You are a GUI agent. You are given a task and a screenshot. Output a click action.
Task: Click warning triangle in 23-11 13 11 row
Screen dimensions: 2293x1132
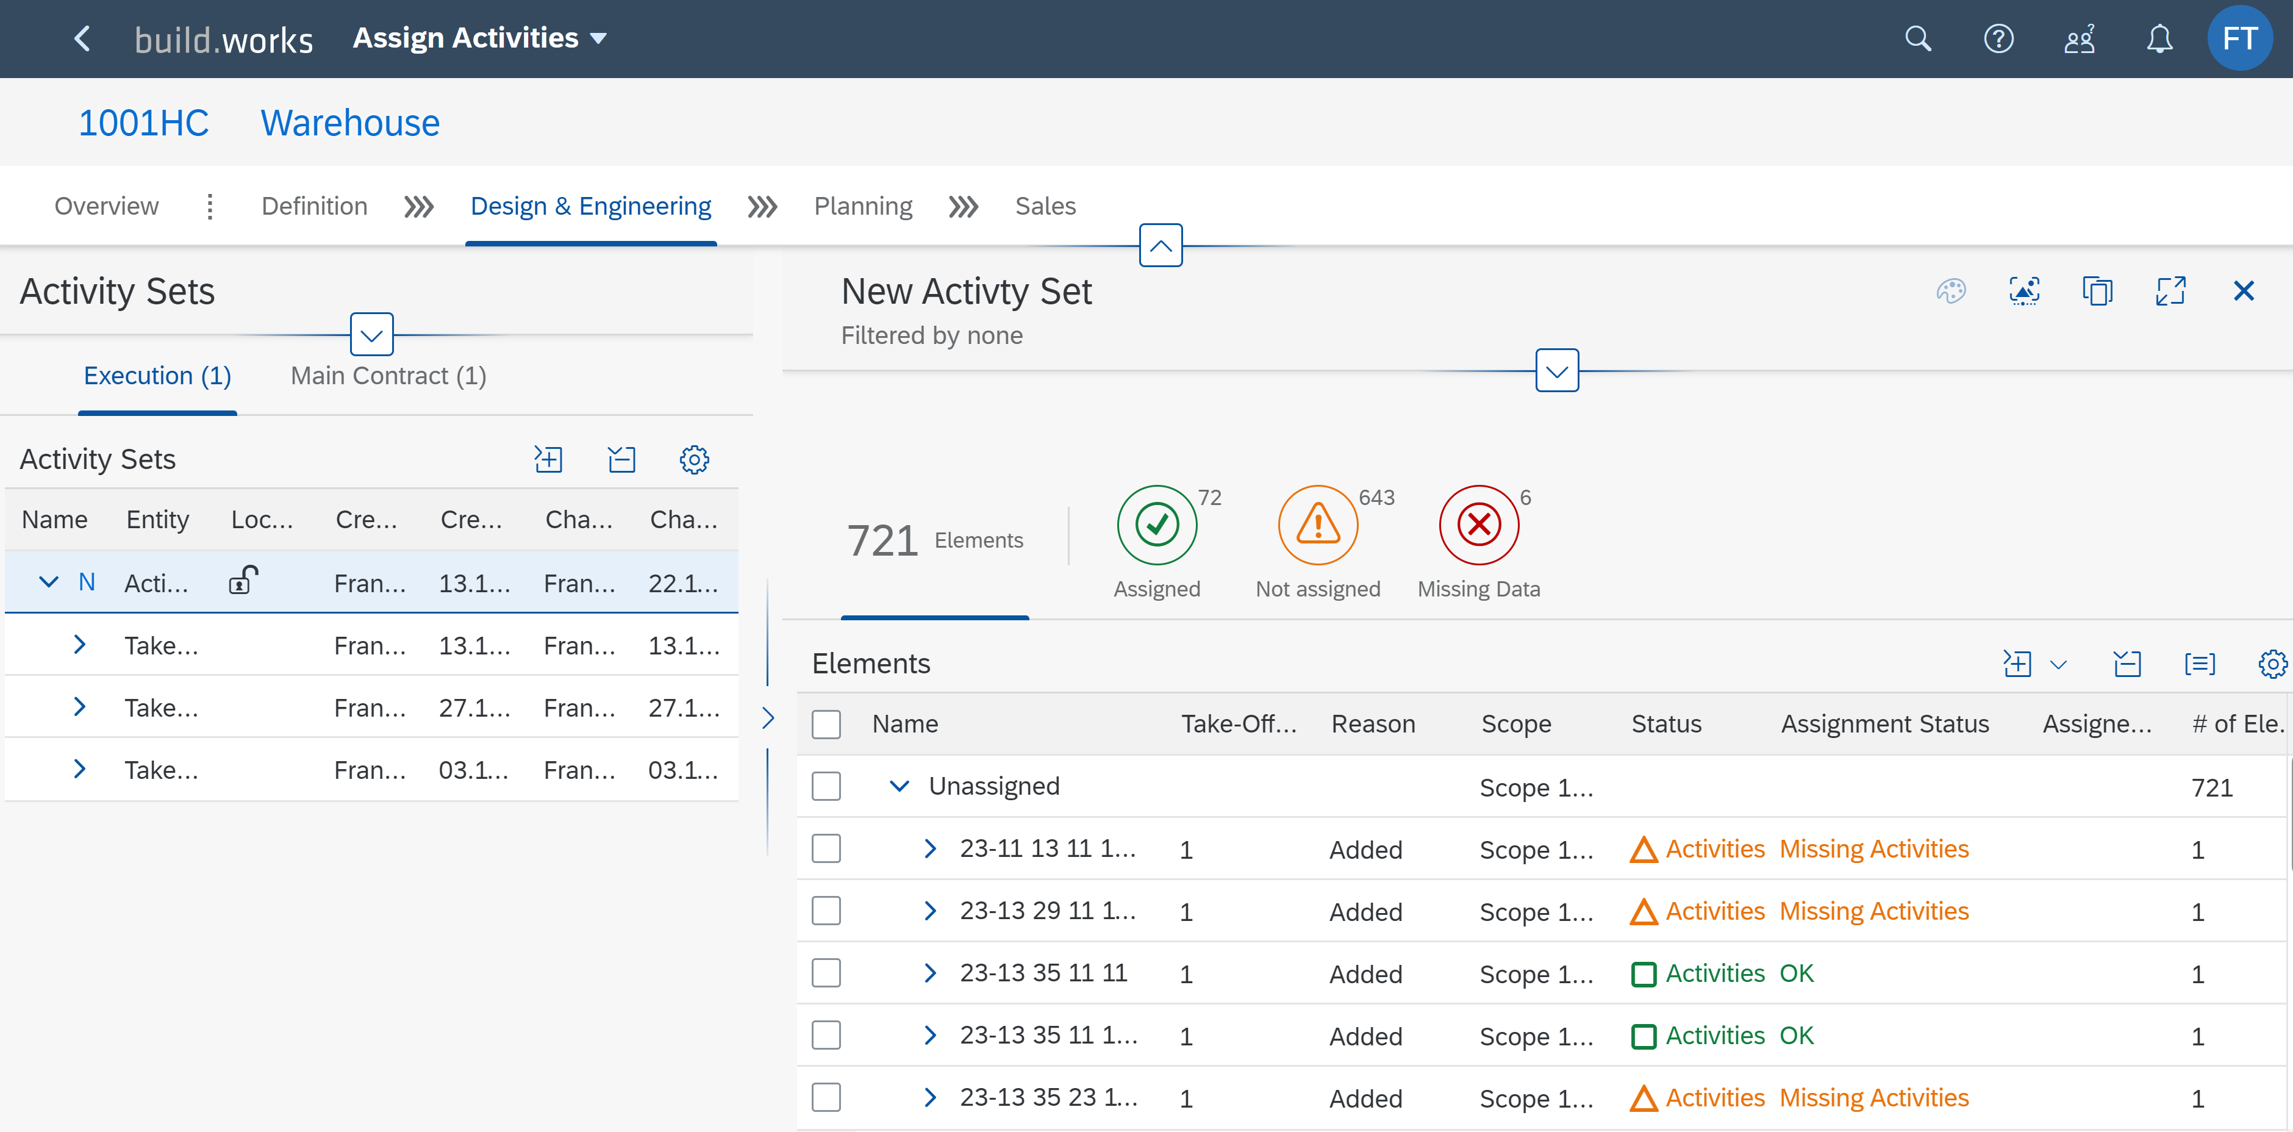(x=1643, y=850)
